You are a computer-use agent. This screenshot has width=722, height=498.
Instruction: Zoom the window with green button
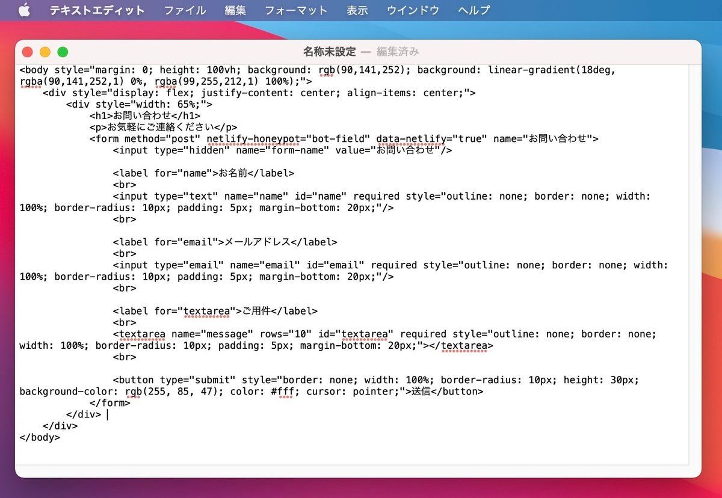63,52
